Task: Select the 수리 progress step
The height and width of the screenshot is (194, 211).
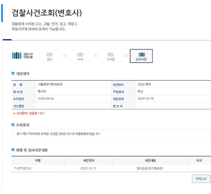Action: 80,56
